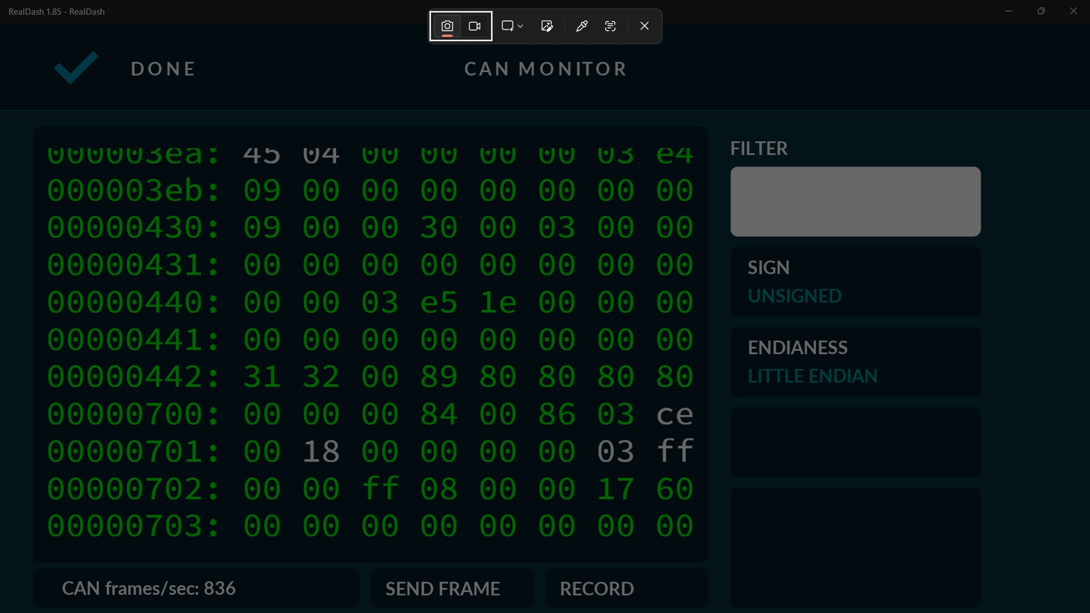1090x613 pixels.
Task: Restore the RealDash window size
Action: click(x=1041, y=11)
